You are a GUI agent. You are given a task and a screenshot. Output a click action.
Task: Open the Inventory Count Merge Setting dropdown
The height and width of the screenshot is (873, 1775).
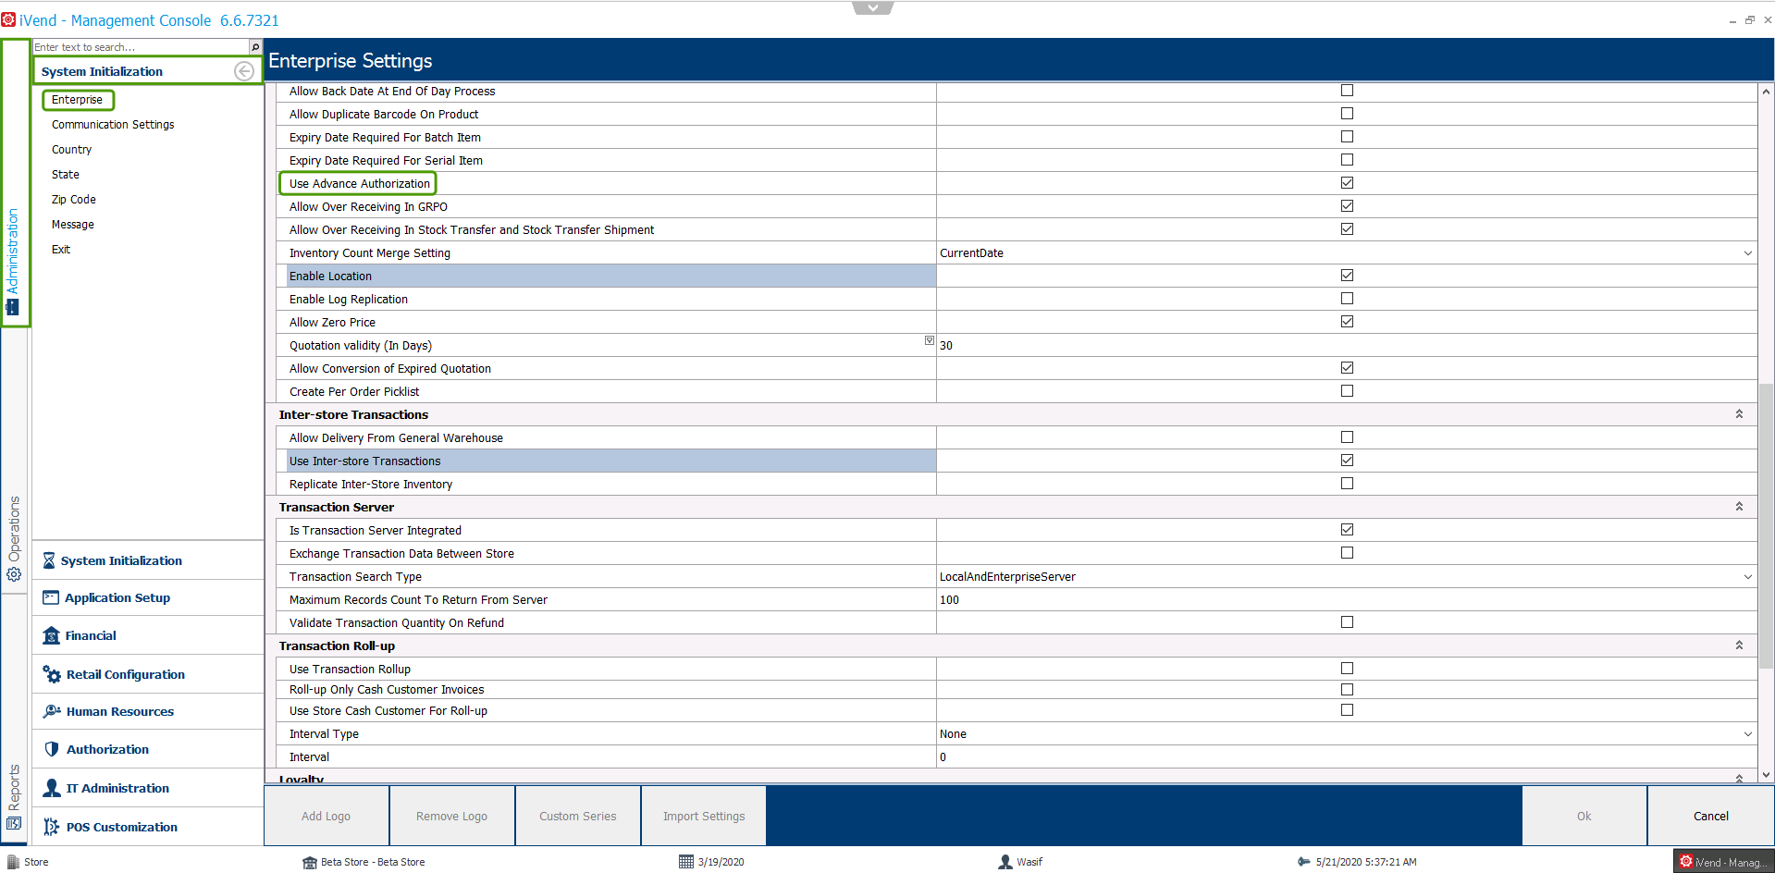click(1747, 253)
